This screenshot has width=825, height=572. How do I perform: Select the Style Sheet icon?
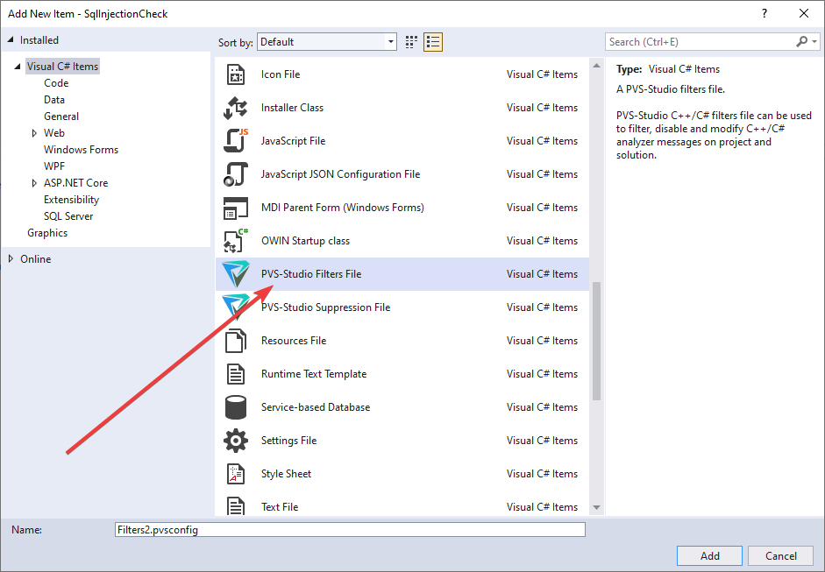click(x=236, y=474)
